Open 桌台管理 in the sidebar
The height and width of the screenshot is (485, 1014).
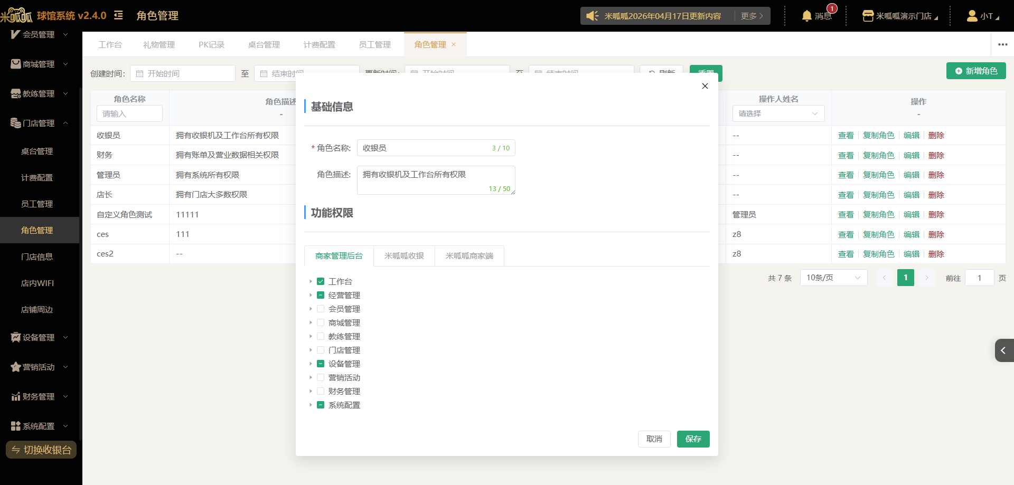pos(37,151)
